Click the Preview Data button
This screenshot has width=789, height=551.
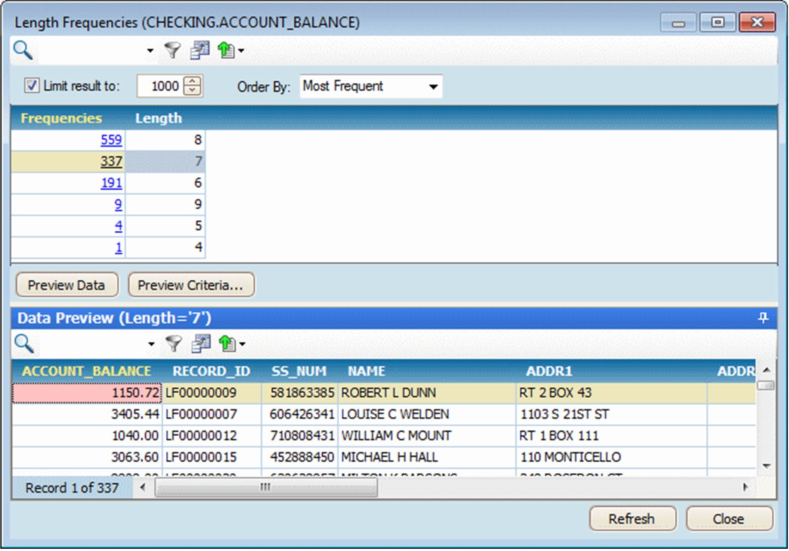pyautogui.click(x=67, y=285)
